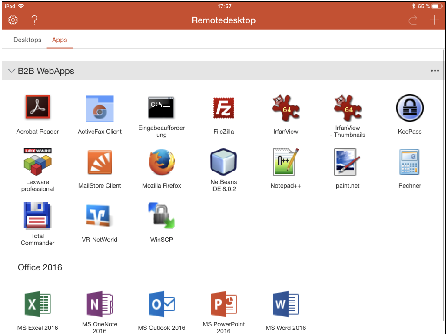The height and width of the screenshot is (336, 448).
Task: Tap the battery indicator in the status bar
Action: [x=436, y=6]
